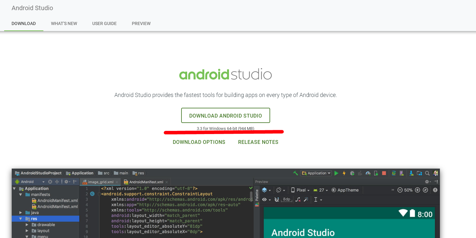This screenshot has height=238, width=476.
Task: Click the collapse-all icon in Project panel
Action: pyautogui.click(x=57, y=182)
